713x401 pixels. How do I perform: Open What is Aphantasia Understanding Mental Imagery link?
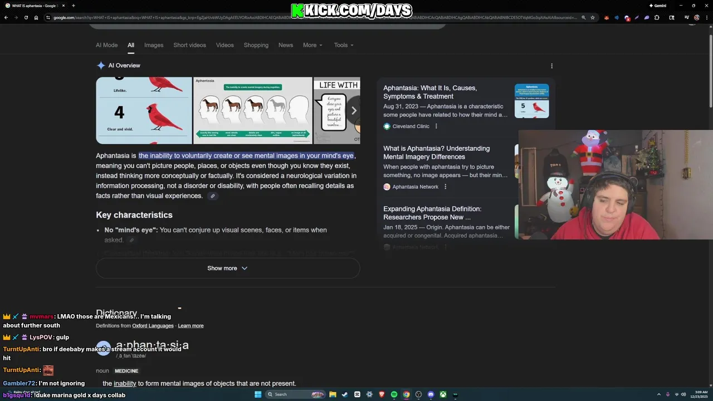pos(436,153)
